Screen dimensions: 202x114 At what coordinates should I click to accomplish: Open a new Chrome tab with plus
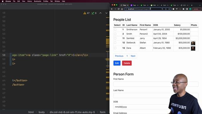pyautogui.click(x=192, y=5)
